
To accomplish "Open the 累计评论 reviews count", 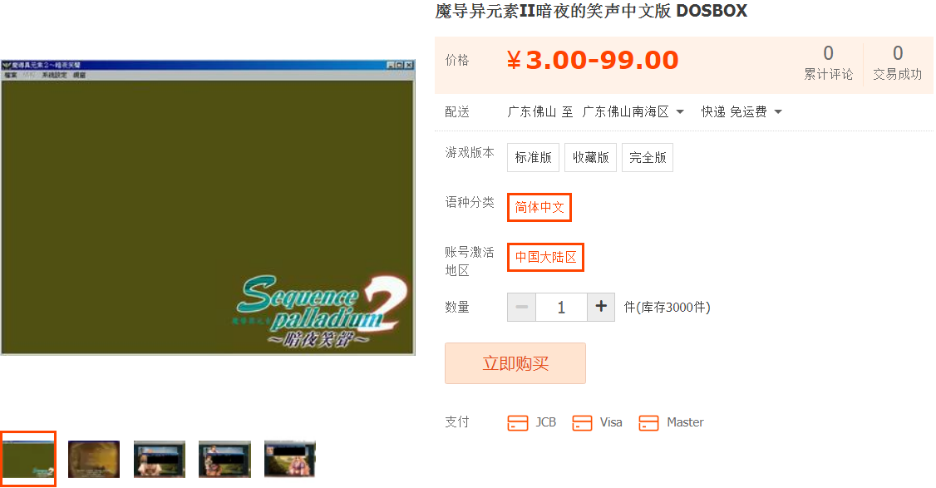I will (x=828, y=62).
